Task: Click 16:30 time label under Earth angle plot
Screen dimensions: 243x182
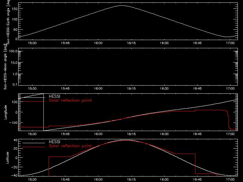Action: click(x=164, y=43)
